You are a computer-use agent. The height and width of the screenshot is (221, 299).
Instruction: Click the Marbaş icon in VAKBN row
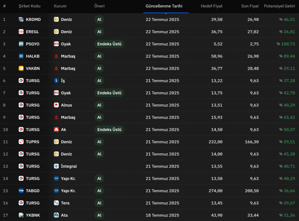(x=56, y=68)
